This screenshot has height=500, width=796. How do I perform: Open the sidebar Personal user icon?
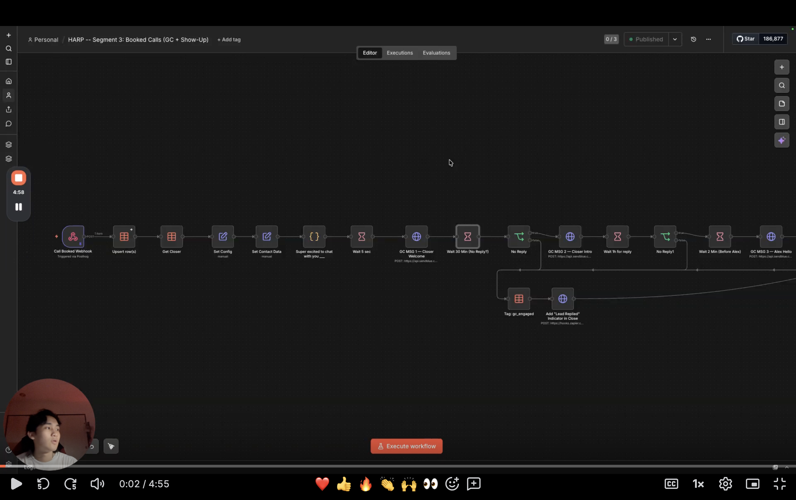(9, 95)
